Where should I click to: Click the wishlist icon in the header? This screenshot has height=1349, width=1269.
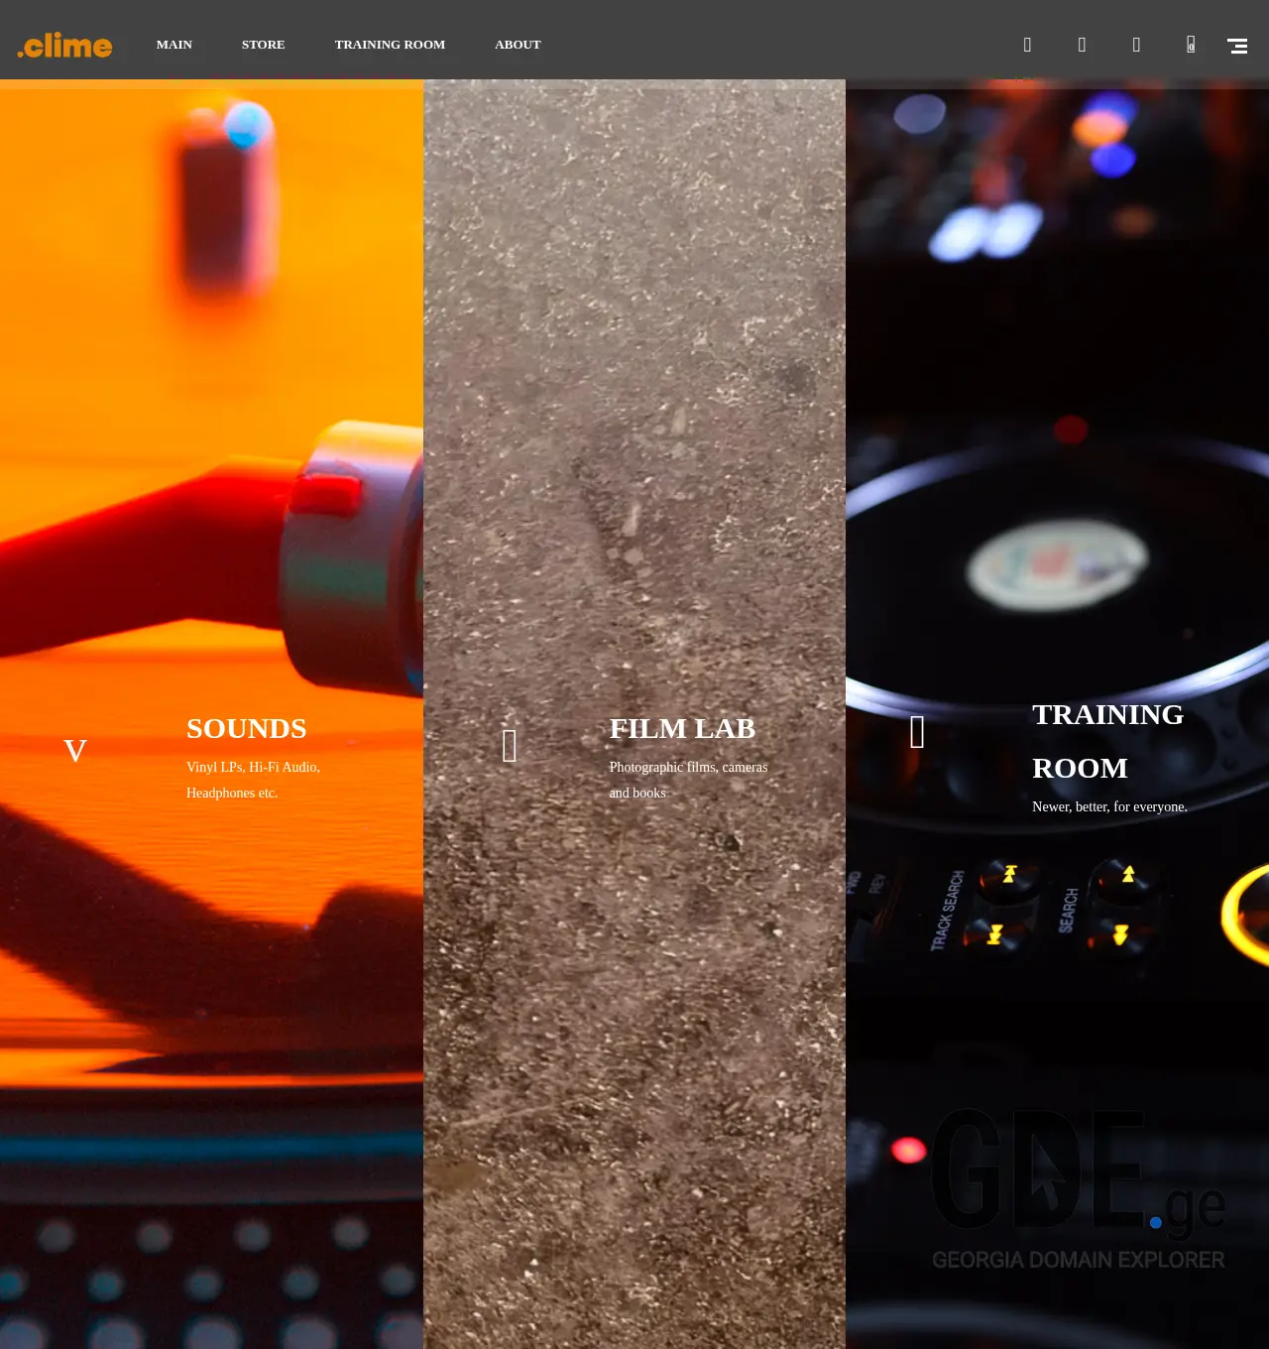[x=1136, y=45]
